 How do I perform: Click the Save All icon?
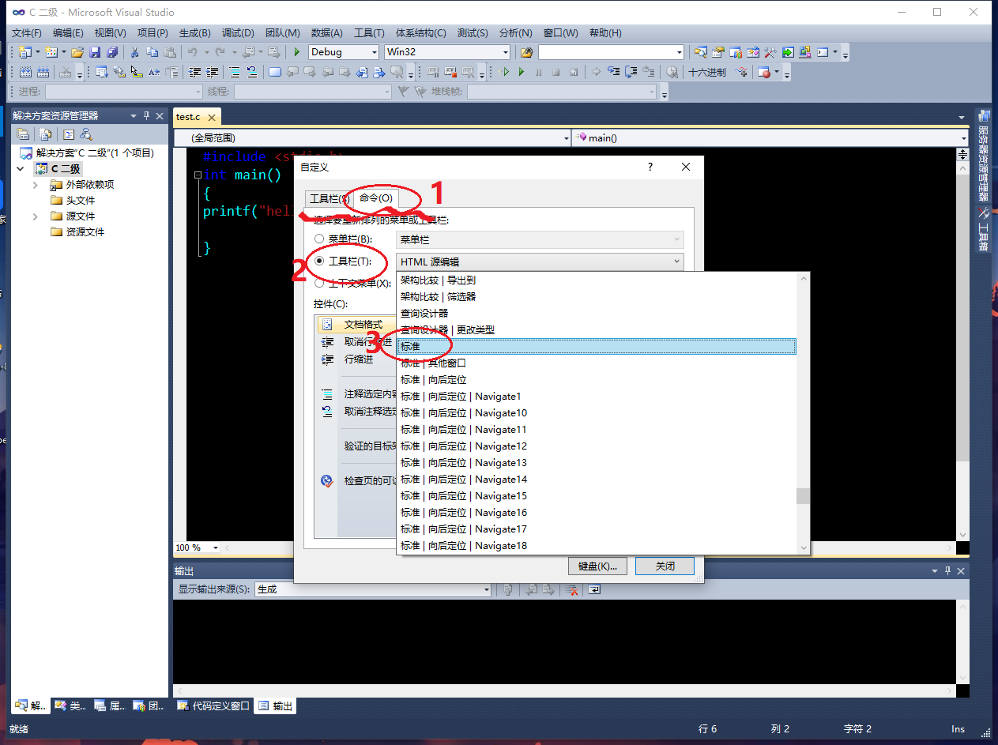pos(112,52)
